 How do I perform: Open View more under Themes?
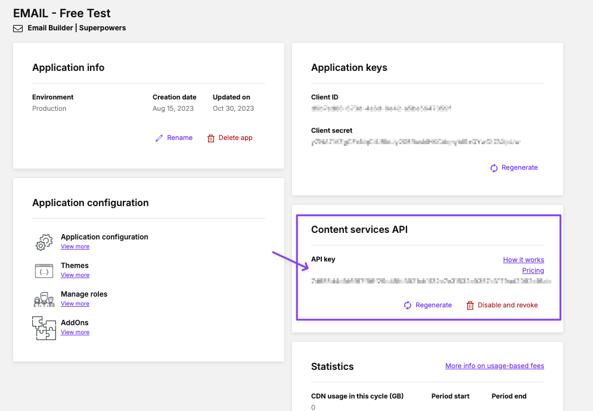(x=75, y=275)
